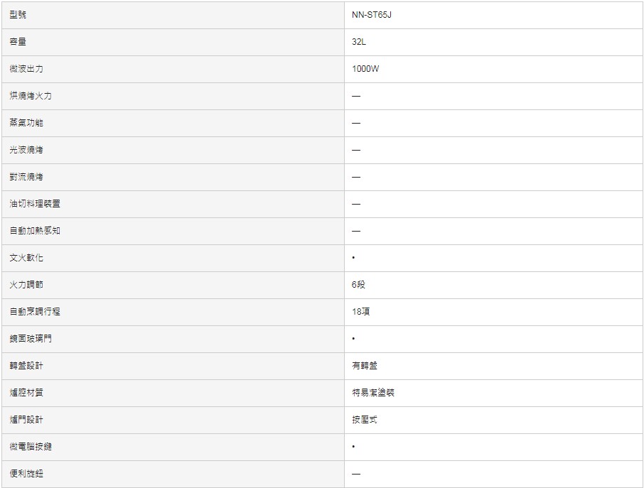Click the 鏡面玻璃門 row label
This screenshot has width=644, height=488.
31,339
